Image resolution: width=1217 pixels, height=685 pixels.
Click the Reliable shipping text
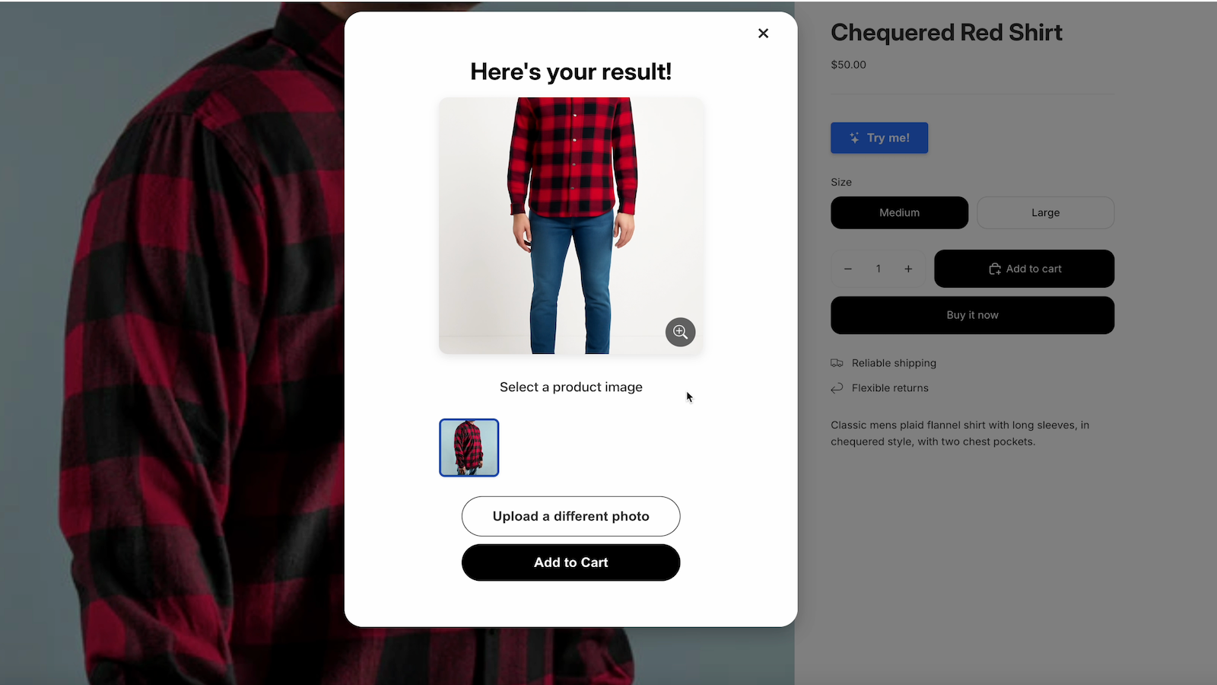[894, 363]
